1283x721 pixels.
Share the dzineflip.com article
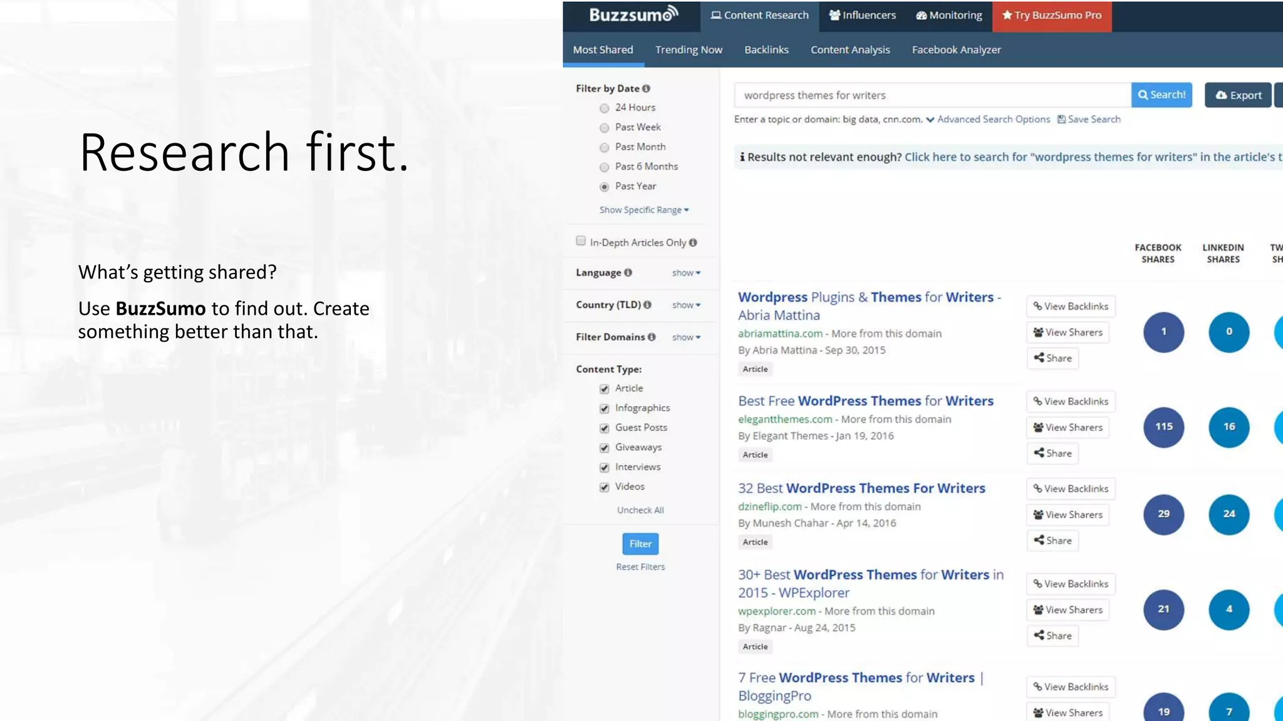(x=1052, y=540)
